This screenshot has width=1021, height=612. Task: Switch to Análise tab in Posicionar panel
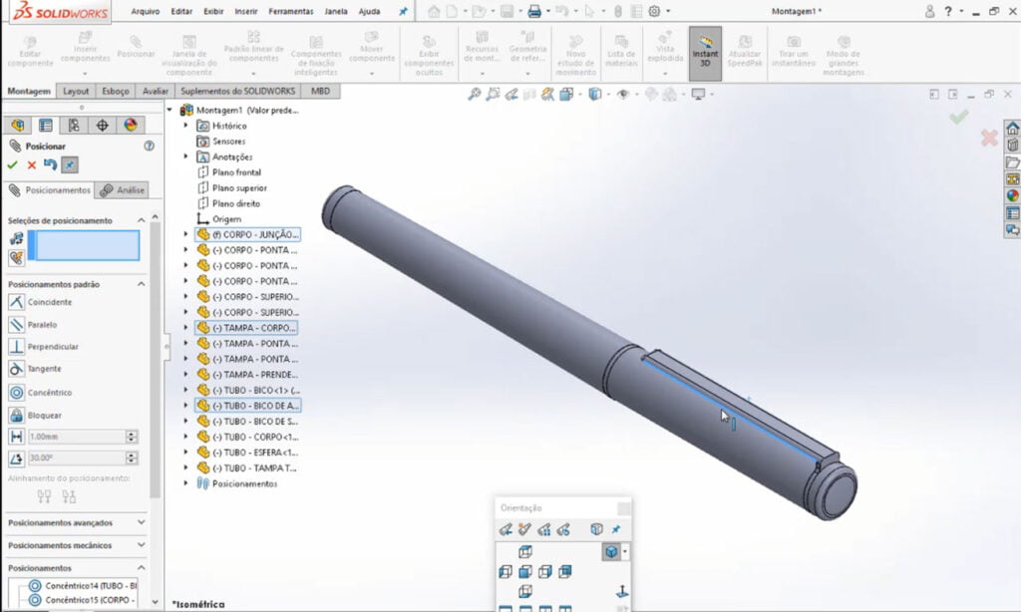pos(122,190)
